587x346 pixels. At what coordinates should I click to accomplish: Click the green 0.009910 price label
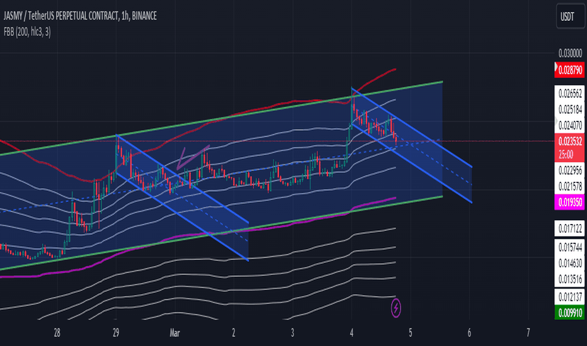[x=569, y=313]
